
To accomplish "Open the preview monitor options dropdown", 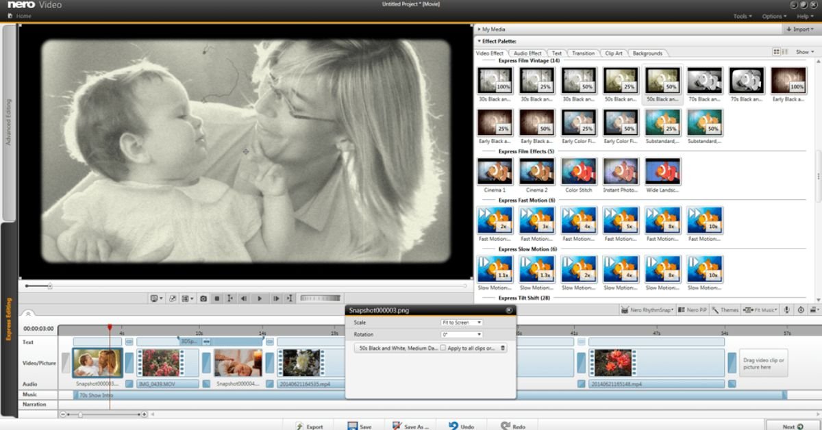I will (x=157, y=299).
